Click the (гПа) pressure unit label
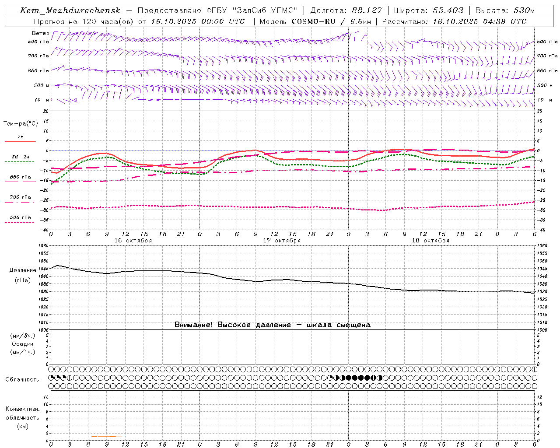 click(x=23, y=280)
